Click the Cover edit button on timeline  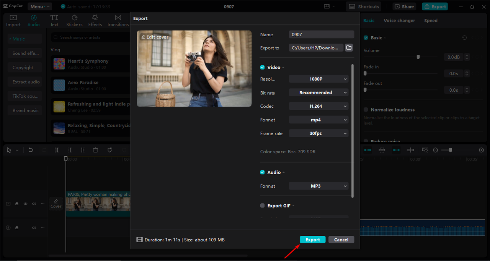click(x=56, y=203)
